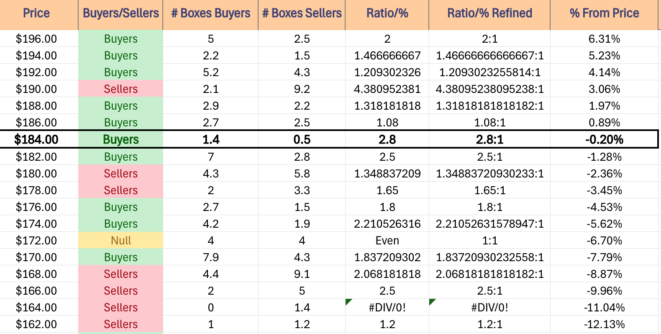The image size is (661, 334).
Task: Click the bold 2.8:1 refined ratio cell
Action: tap(489, 139)
